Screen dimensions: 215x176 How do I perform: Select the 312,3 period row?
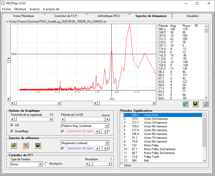(x=181, y=39)
